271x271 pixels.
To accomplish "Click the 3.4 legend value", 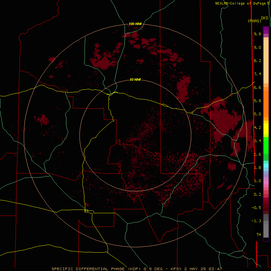I will pos(257,141).
